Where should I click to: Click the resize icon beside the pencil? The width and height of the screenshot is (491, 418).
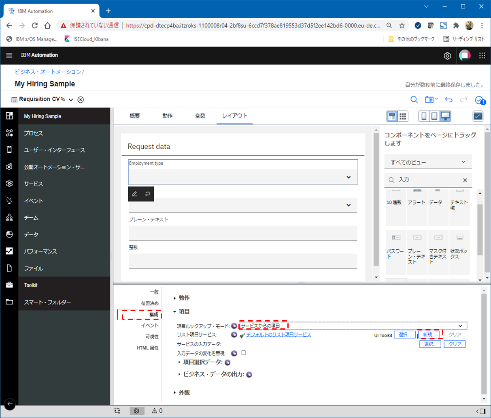pos(148,194)
